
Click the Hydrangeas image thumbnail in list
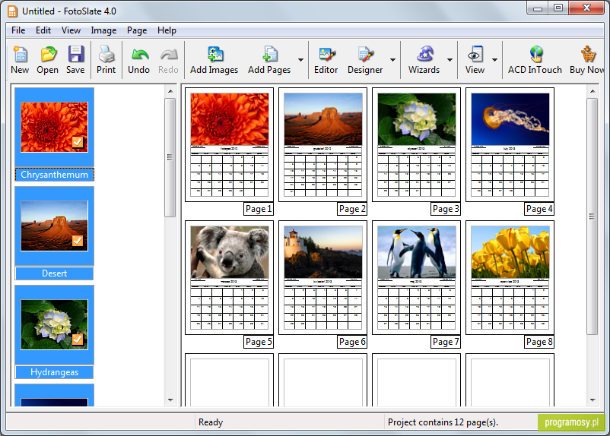pyautogui.click(x=55, y=324)
